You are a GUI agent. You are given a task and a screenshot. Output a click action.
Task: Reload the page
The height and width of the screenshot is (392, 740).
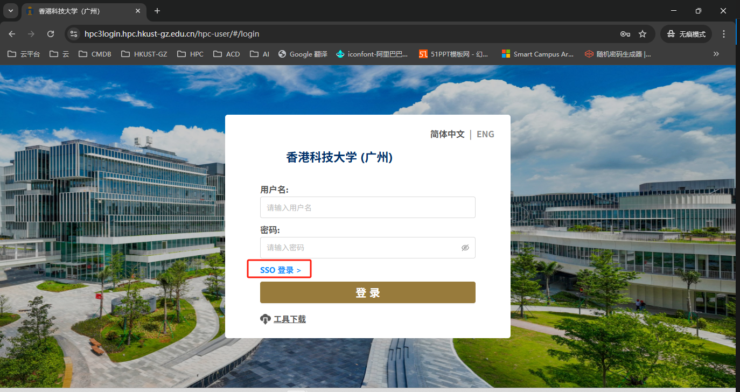[x=51, y=34]
